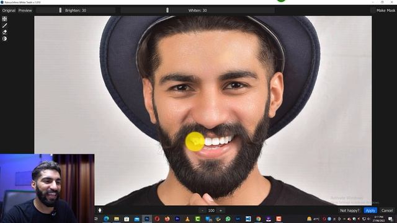Open Firefox from the taskbar

(x=167, y=219)
